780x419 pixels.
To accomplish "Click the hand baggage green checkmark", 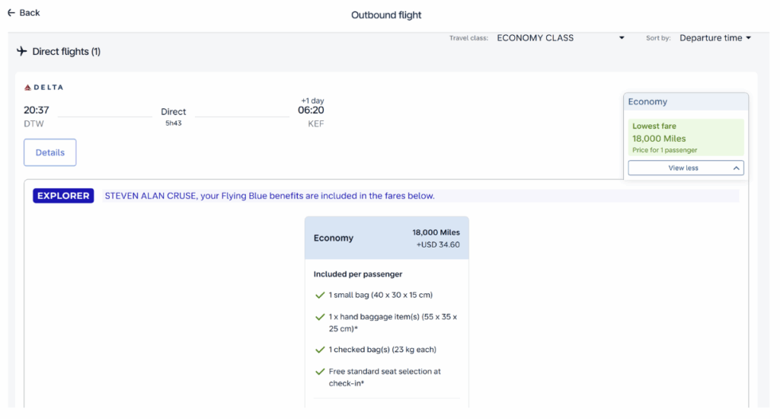I will pyautogui.click(x=320, y=317).
